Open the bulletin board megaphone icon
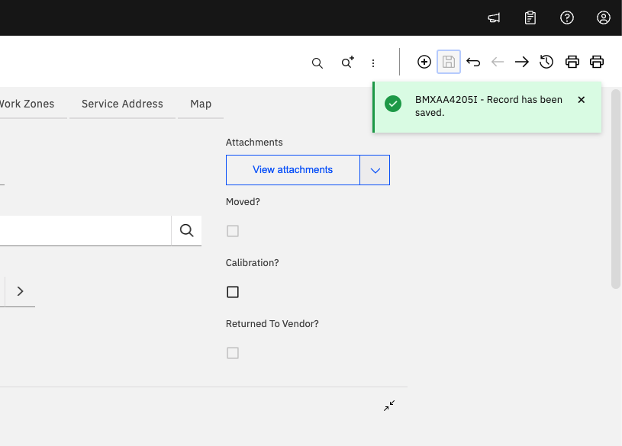The image size is (622, 446). pos(494,18)
